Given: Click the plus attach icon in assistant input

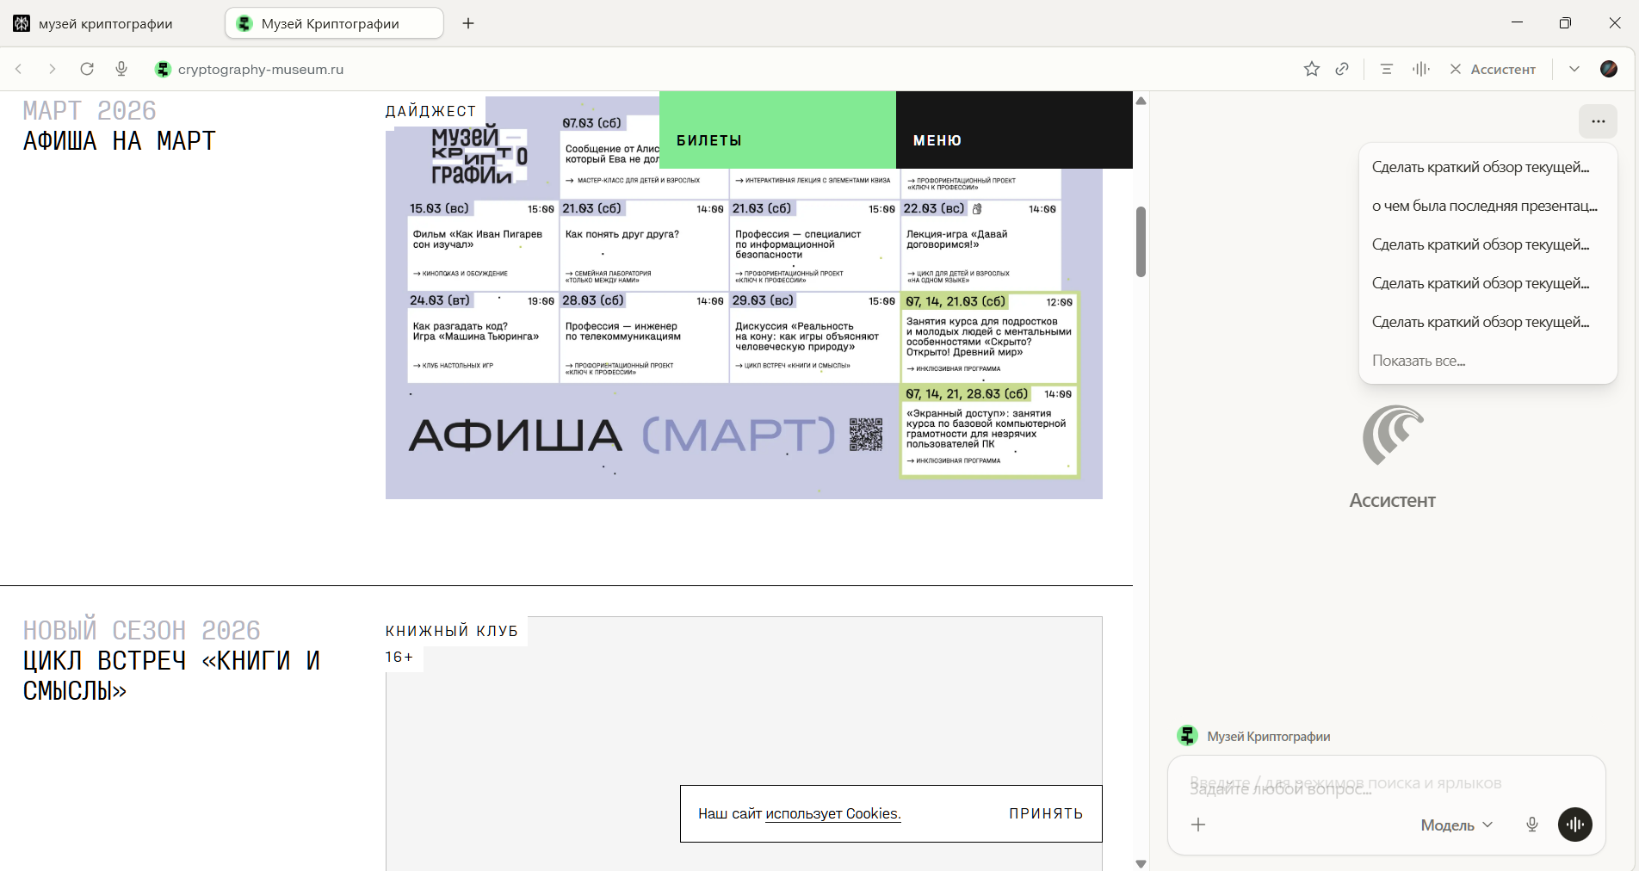Looking at the screenshot, I should click(1198, 825).
